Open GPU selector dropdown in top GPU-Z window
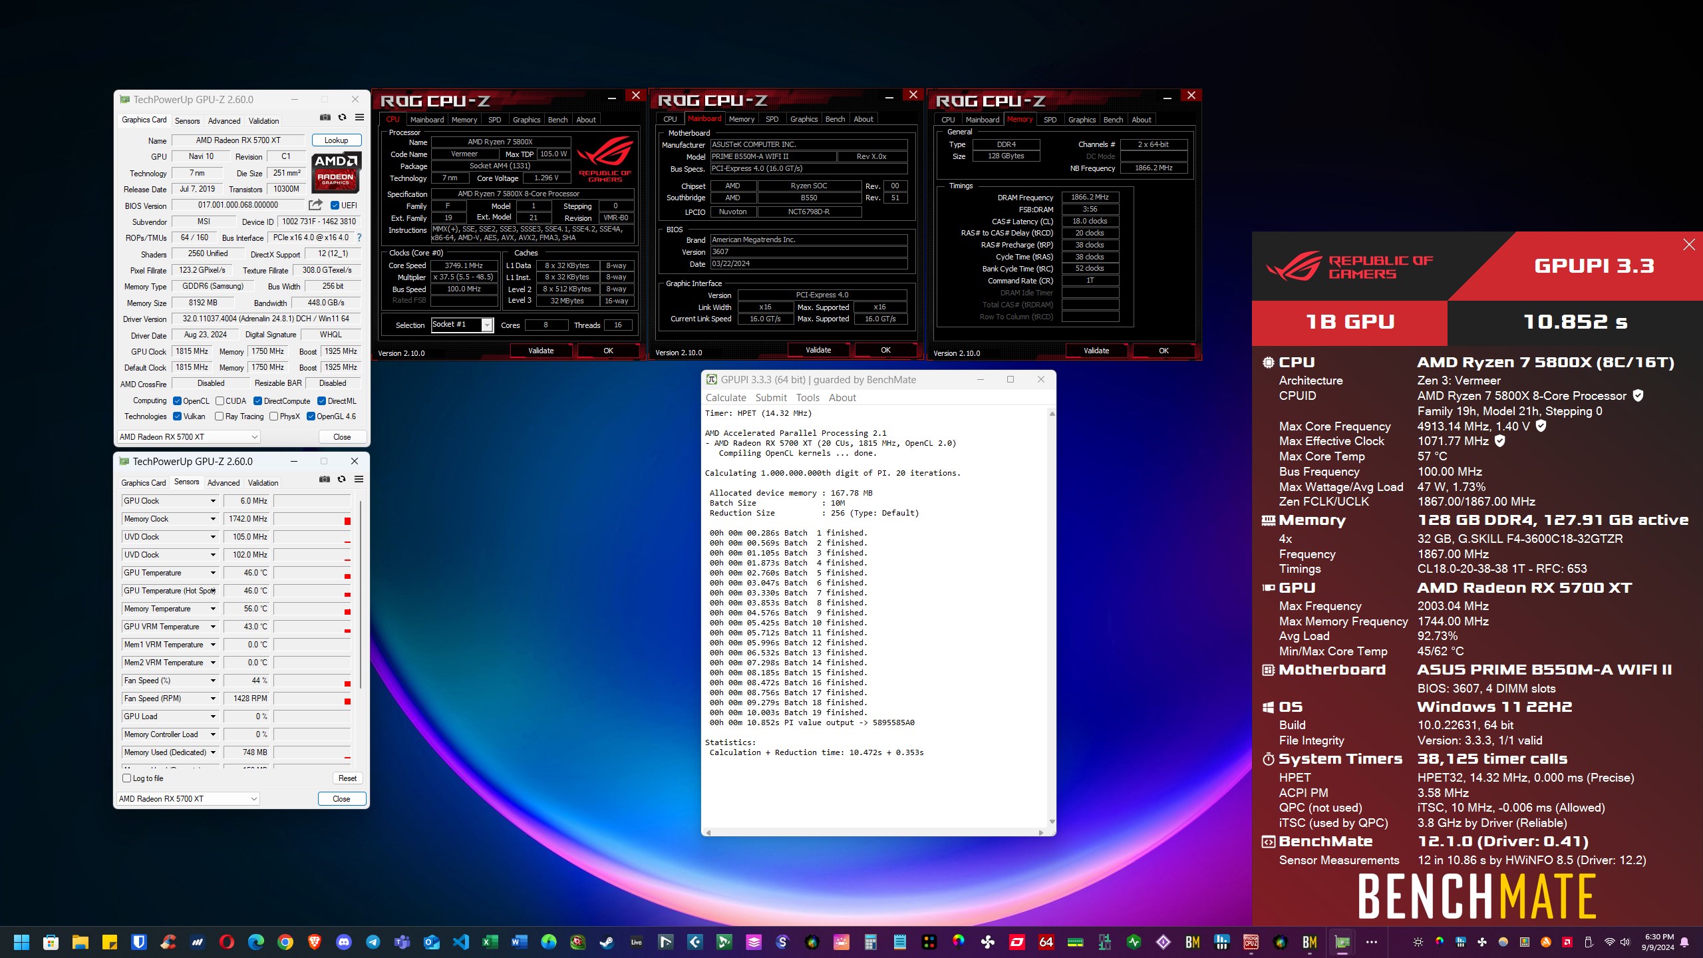The width and height of the screenshot is (1703, 958). [189, 437]
